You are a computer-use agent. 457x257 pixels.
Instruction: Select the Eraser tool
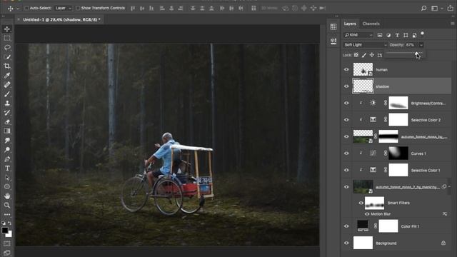click(x=7, y=122)
